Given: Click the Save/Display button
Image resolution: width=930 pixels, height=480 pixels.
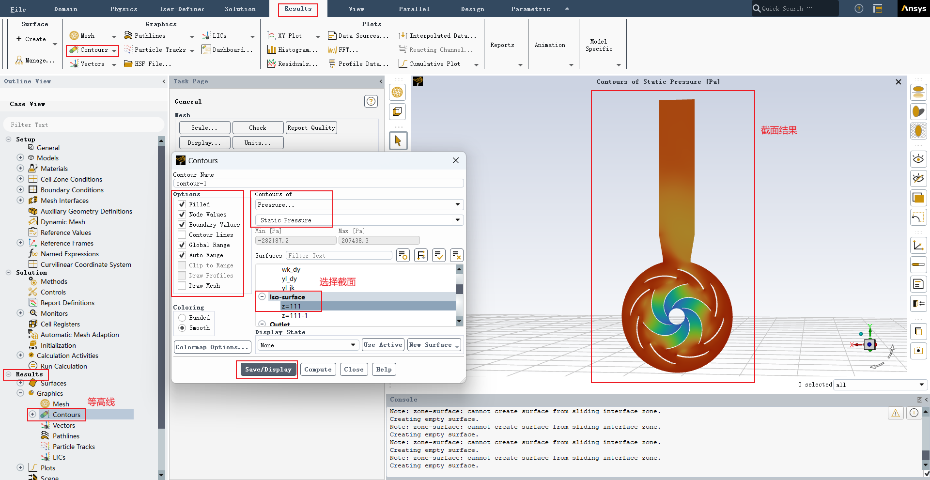Looking at the screenshot, I should (268, 370).
